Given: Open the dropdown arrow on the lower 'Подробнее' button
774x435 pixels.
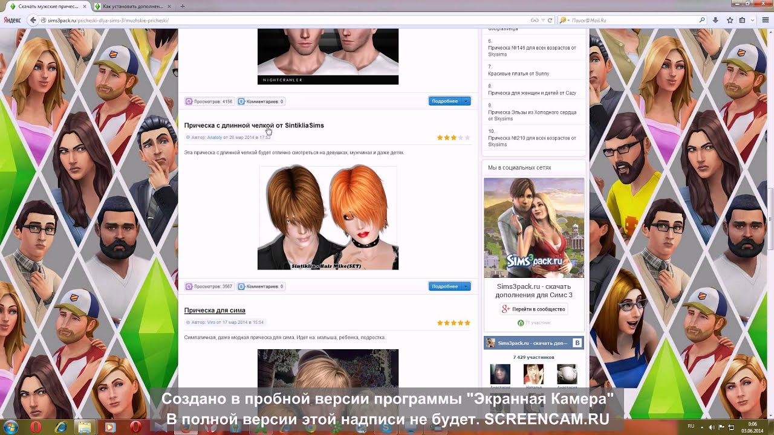Looking at the screenshot, I should click(466, 286).
